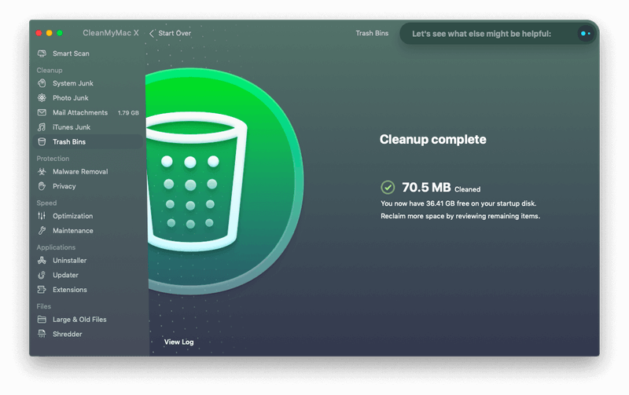Open Smart Scan monitor icon
629x395 pixels.
(x=42, y=53)
